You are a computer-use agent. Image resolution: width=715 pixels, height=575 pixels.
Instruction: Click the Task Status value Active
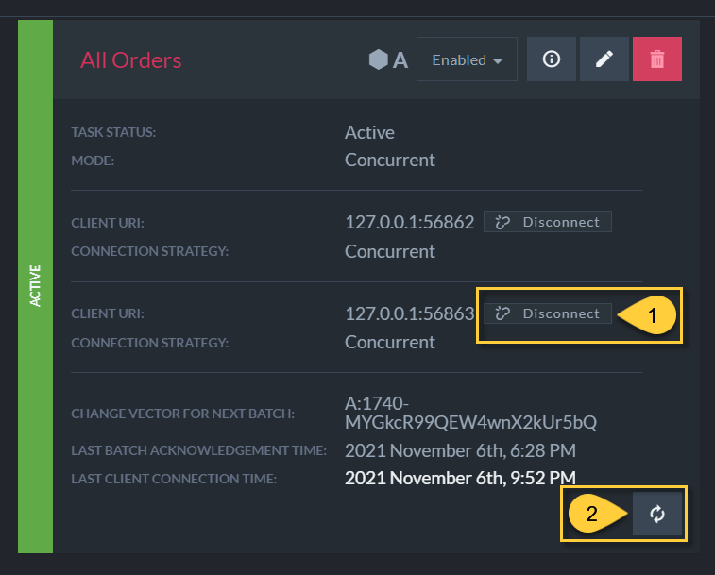tap(369, 133)
